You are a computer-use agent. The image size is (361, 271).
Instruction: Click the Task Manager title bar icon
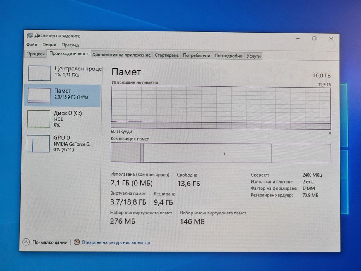30,36
